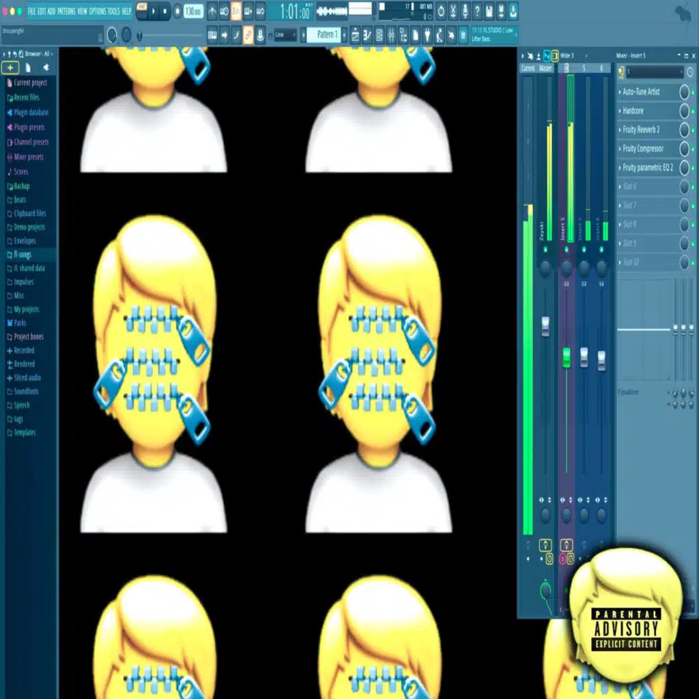Expand the Fruity Compressor slot arrow
The height and width of the screenshot is (699, 699).
click(620, 148)
